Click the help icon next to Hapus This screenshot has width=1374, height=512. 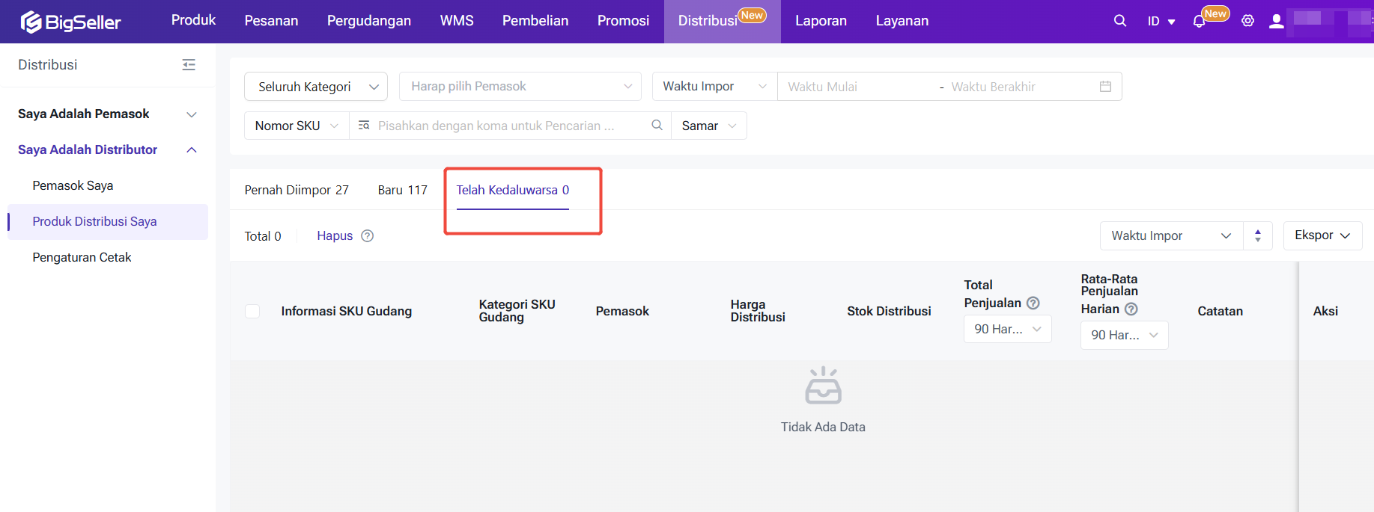(367, 236)
